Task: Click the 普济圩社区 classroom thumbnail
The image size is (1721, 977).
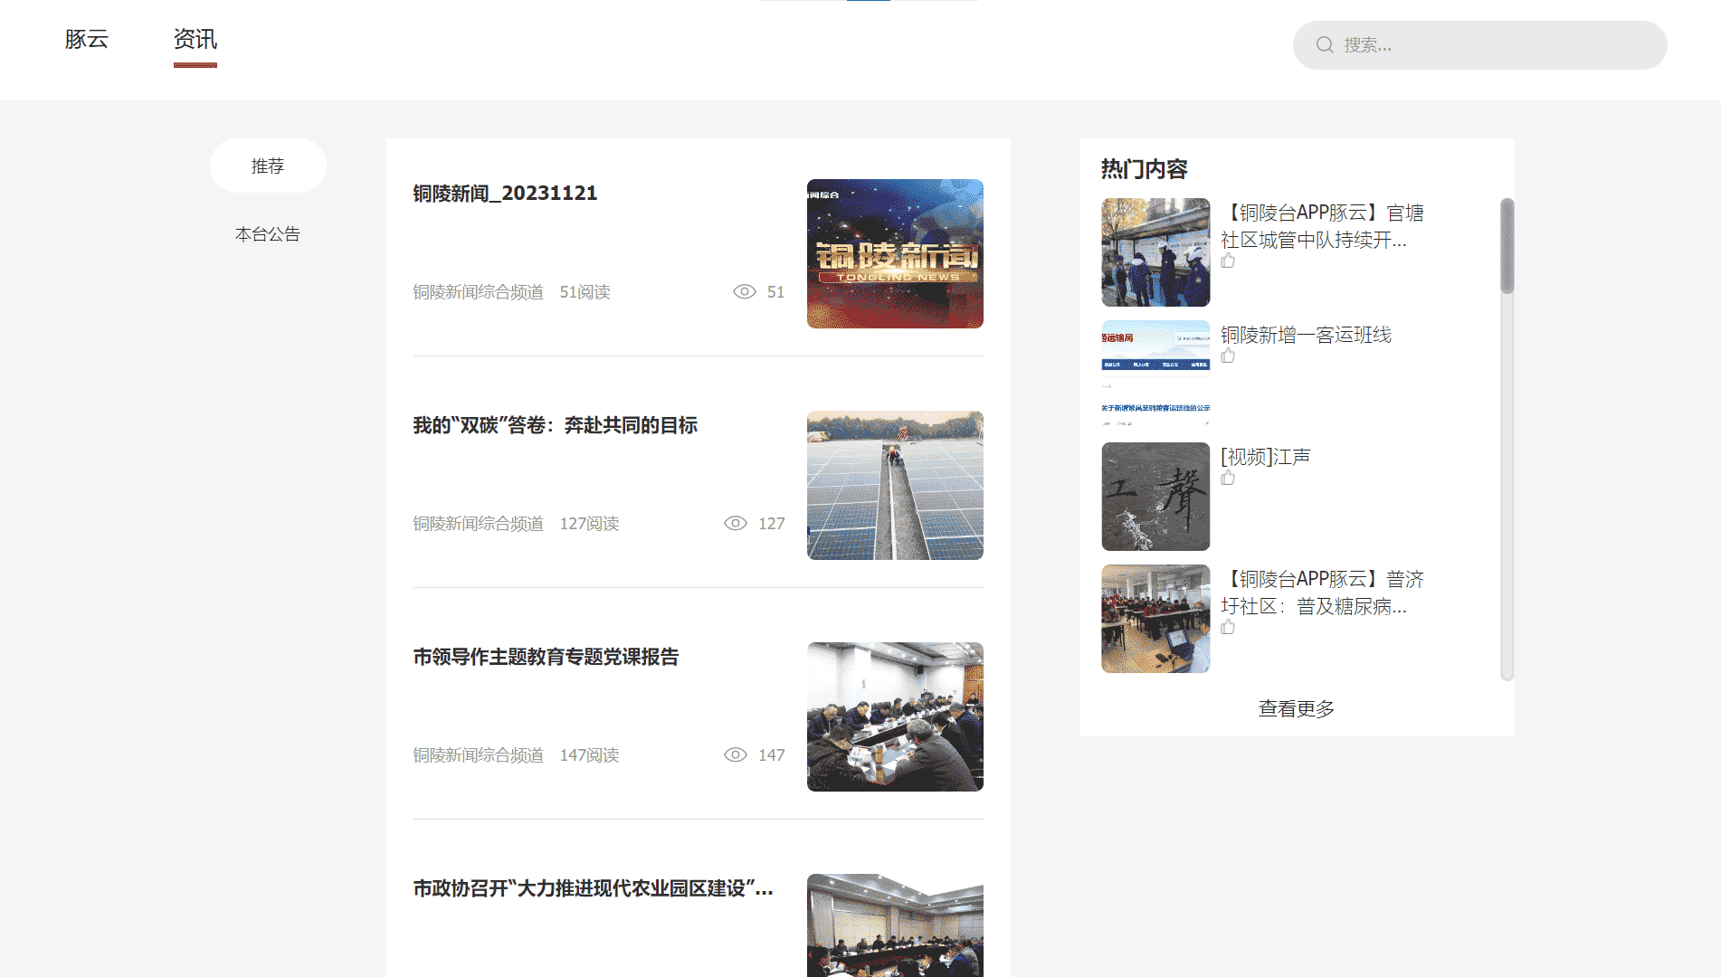Action: 1155,619
